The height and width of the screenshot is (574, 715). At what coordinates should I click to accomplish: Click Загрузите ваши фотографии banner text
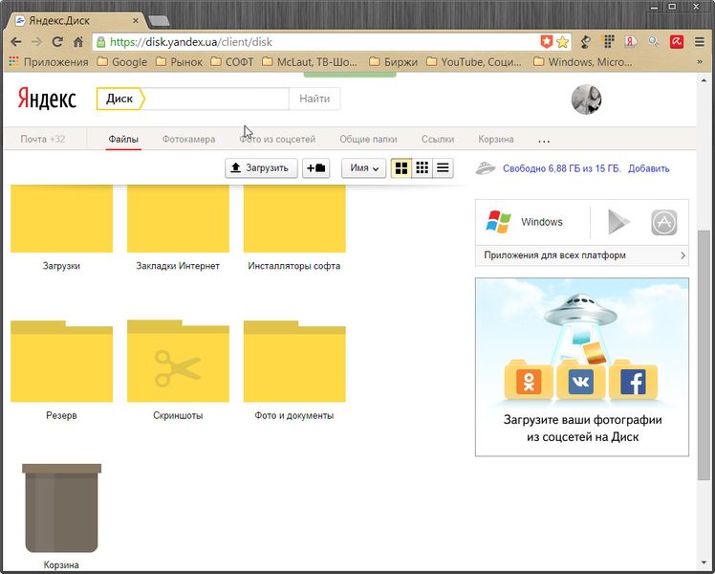pos(582,428)
